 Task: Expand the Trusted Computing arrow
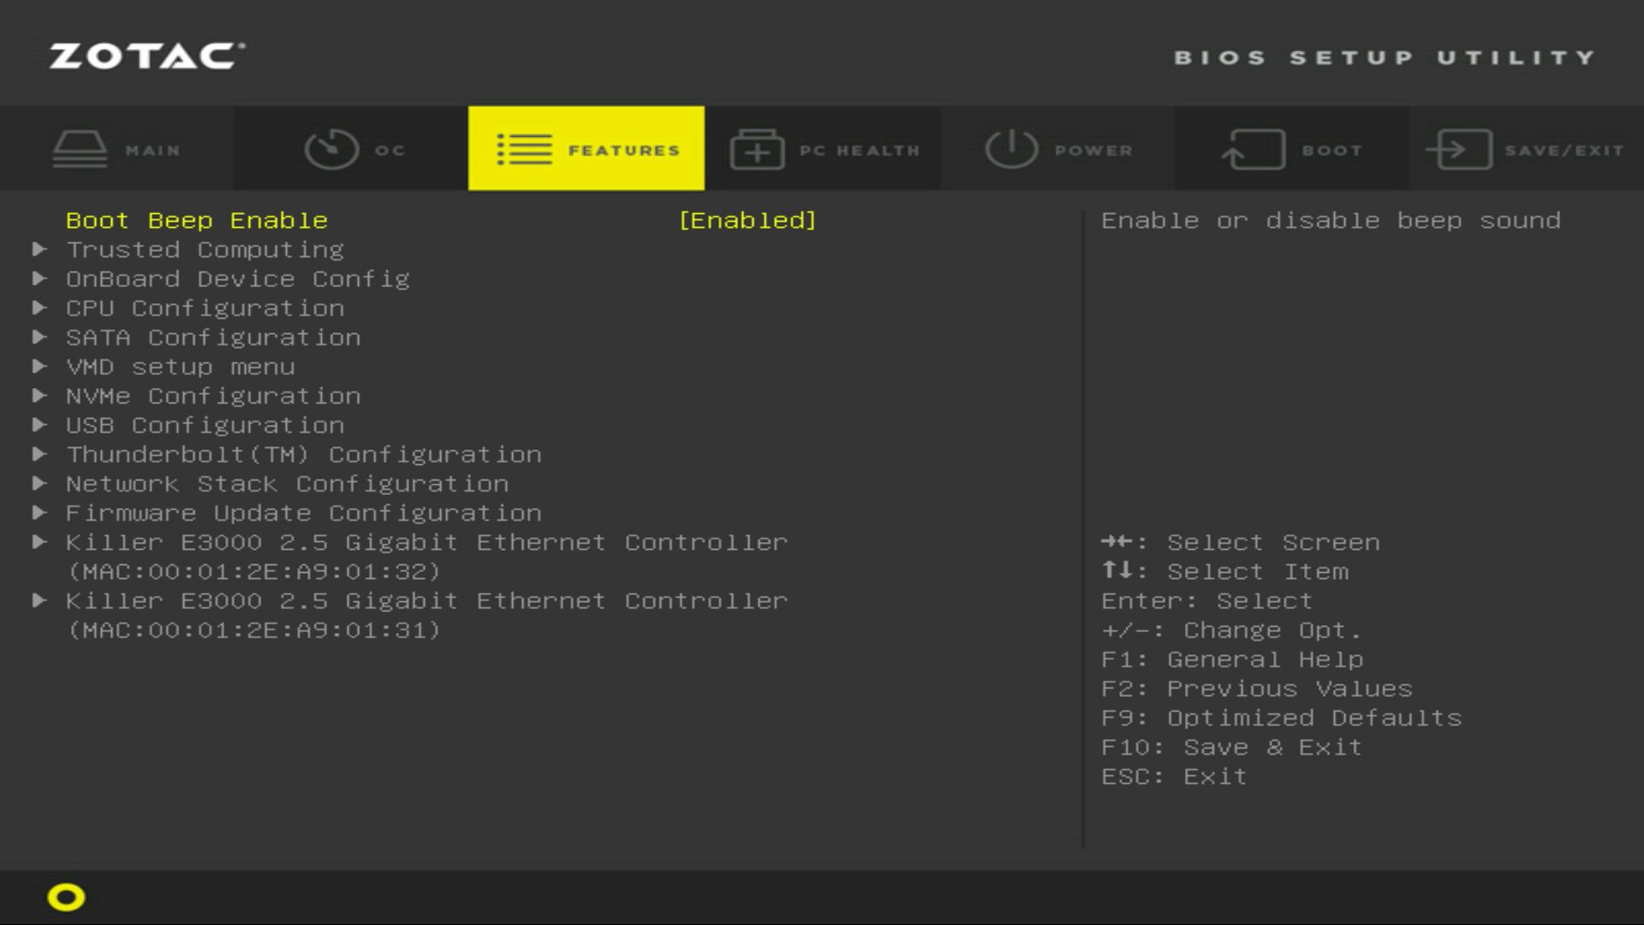point(39,249)
